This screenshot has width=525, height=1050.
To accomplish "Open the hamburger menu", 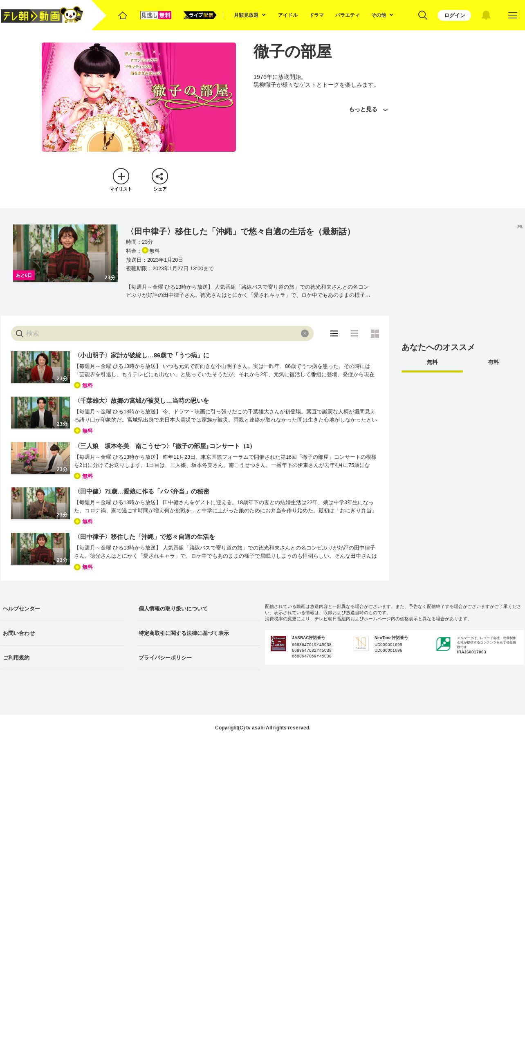I will (x=512, y=15).
